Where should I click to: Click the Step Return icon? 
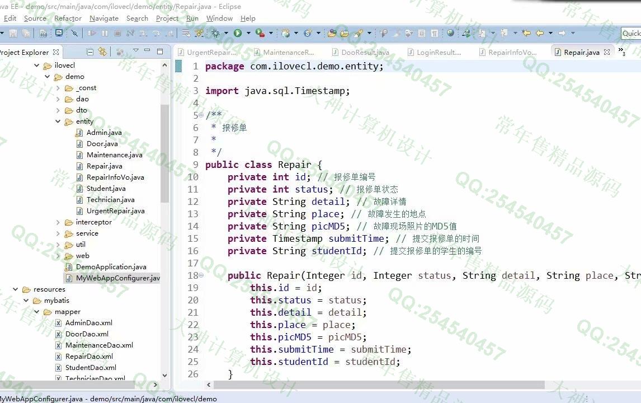[169, 33]
